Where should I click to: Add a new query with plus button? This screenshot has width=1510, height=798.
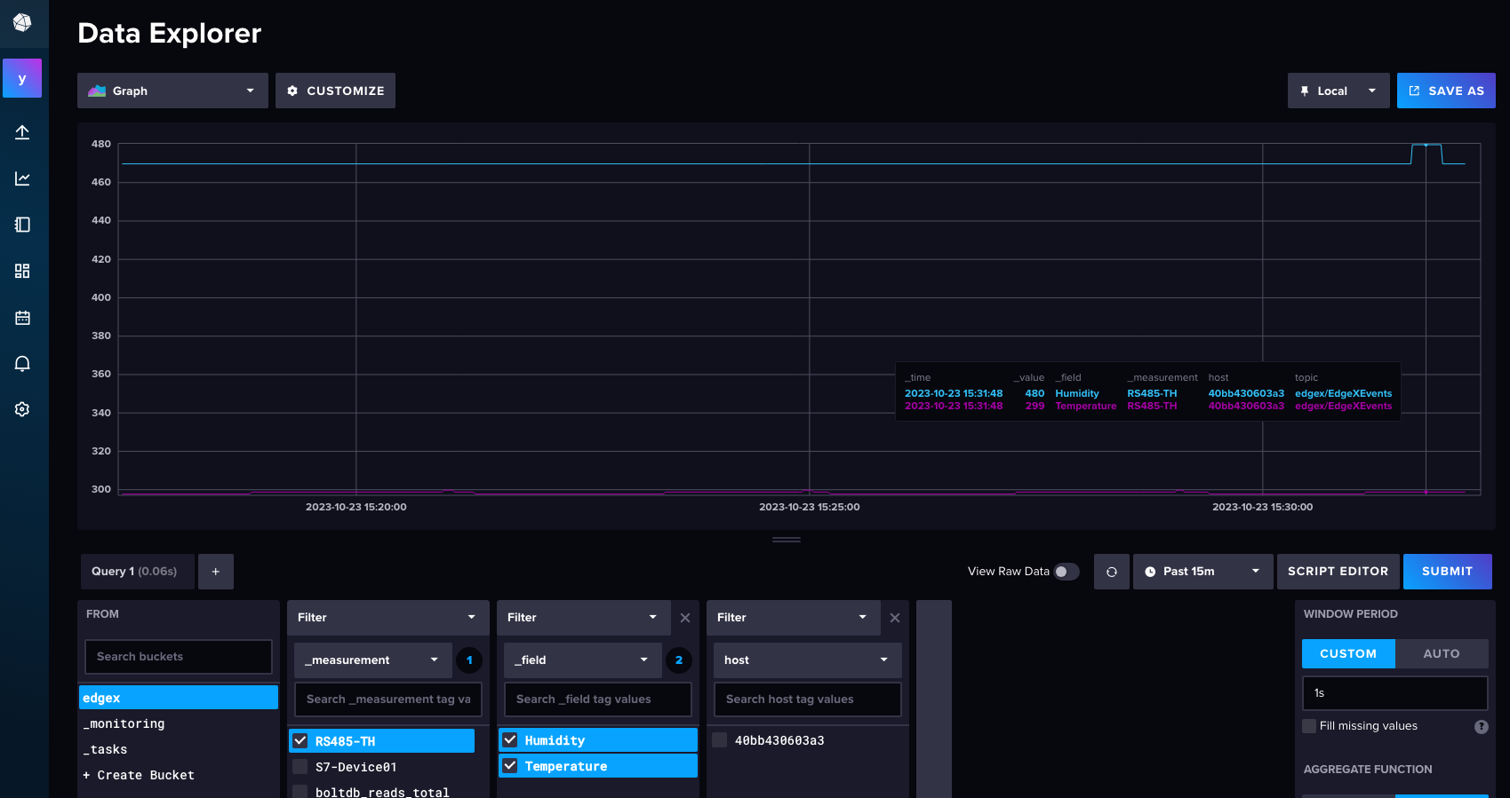coord(215,572)
